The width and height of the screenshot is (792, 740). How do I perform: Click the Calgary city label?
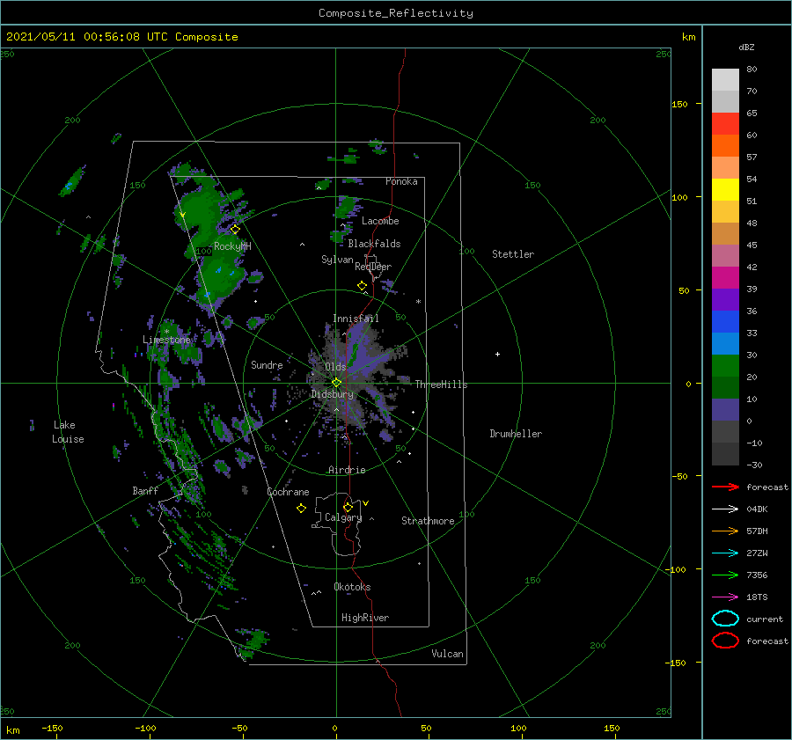[x=343, y=517]
